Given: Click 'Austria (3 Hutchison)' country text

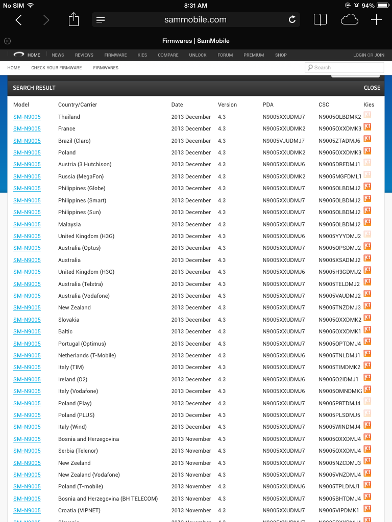Looking at the screenshot, I should click(x=85, y=164).
